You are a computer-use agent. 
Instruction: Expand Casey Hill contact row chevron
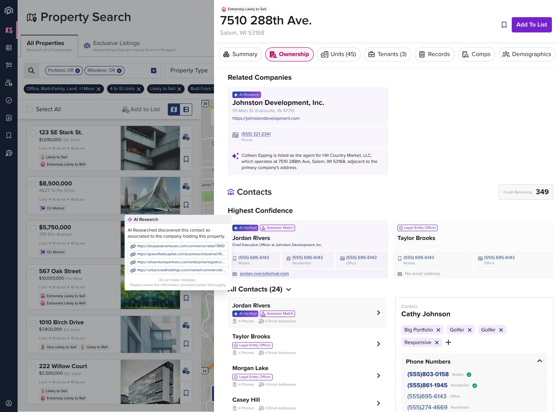click(378, 403)
